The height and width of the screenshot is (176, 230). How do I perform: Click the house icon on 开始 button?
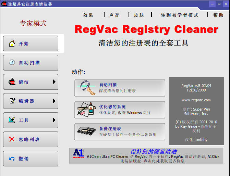click(12, 43)
